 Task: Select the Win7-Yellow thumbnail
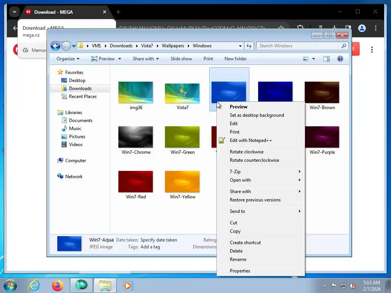182,182
